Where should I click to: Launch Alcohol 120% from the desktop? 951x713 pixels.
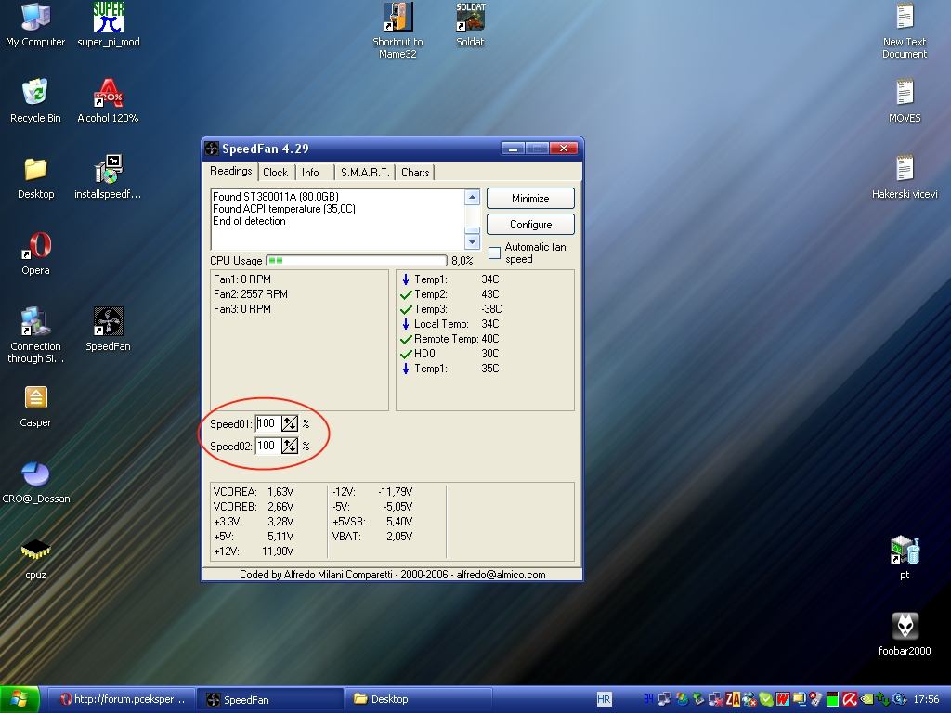tap(108, 95)
